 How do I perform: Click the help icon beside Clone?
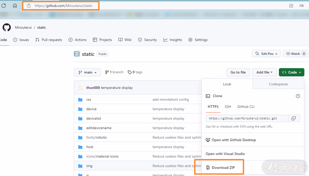298,96
